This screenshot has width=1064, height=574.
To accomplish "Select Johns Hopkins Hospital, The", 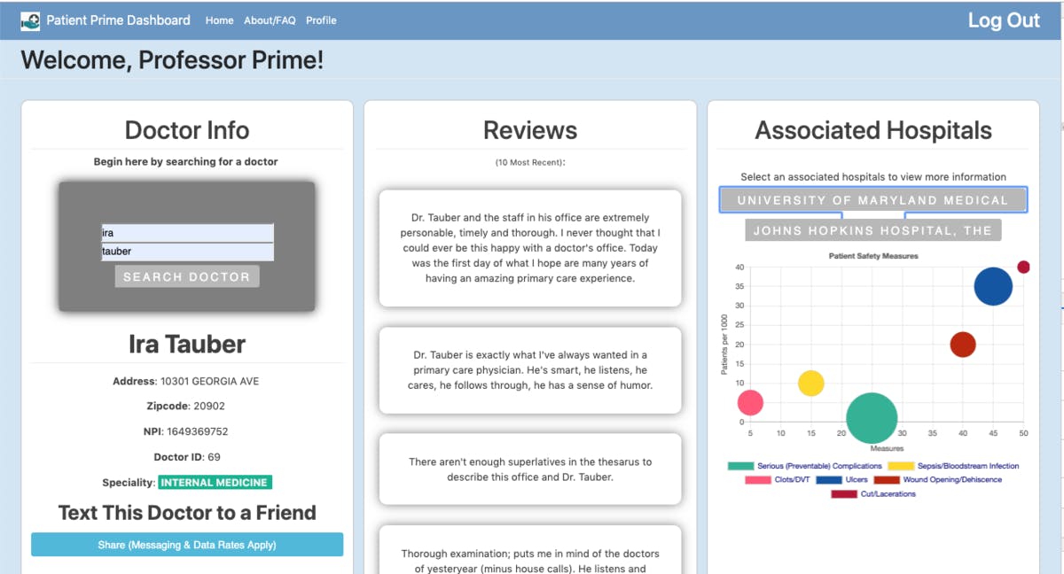I will tap(872, 229).
